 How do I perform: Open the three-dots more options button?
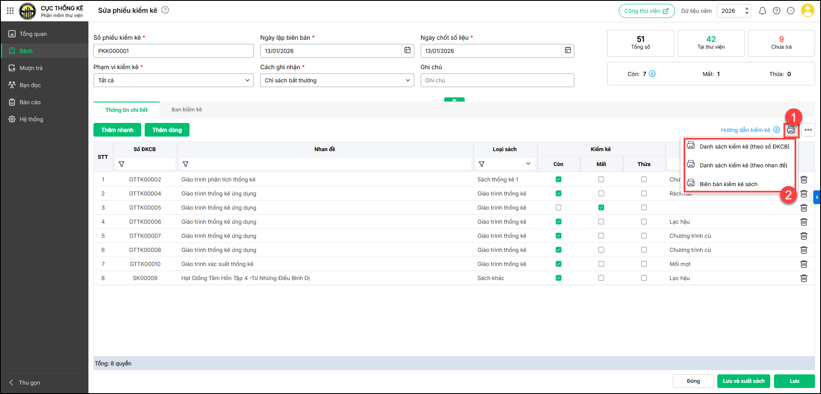click(808, 130)
